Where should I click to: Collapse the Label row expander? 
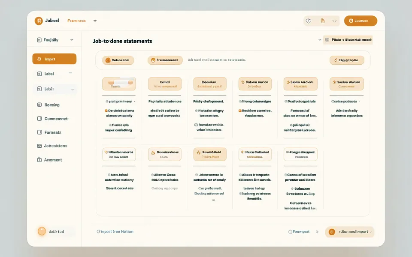pyautogui.click(x=70, y=73)
